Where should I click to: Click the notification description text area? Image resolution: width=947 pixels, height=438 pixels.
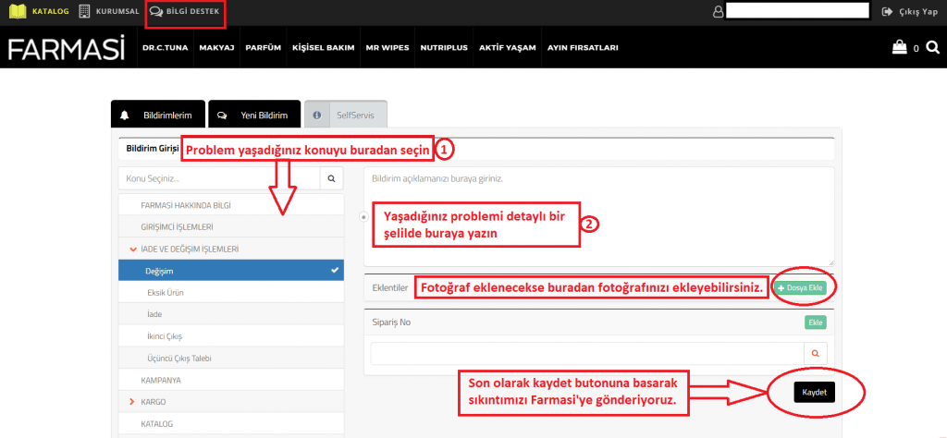click(599, 216)
